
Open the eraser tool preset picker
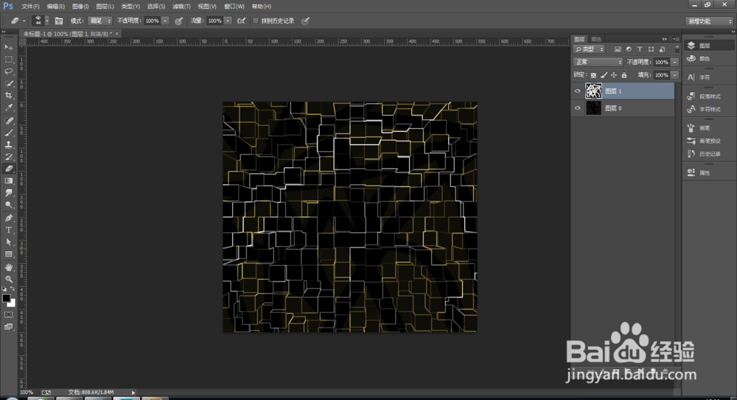tap(18, 21)
